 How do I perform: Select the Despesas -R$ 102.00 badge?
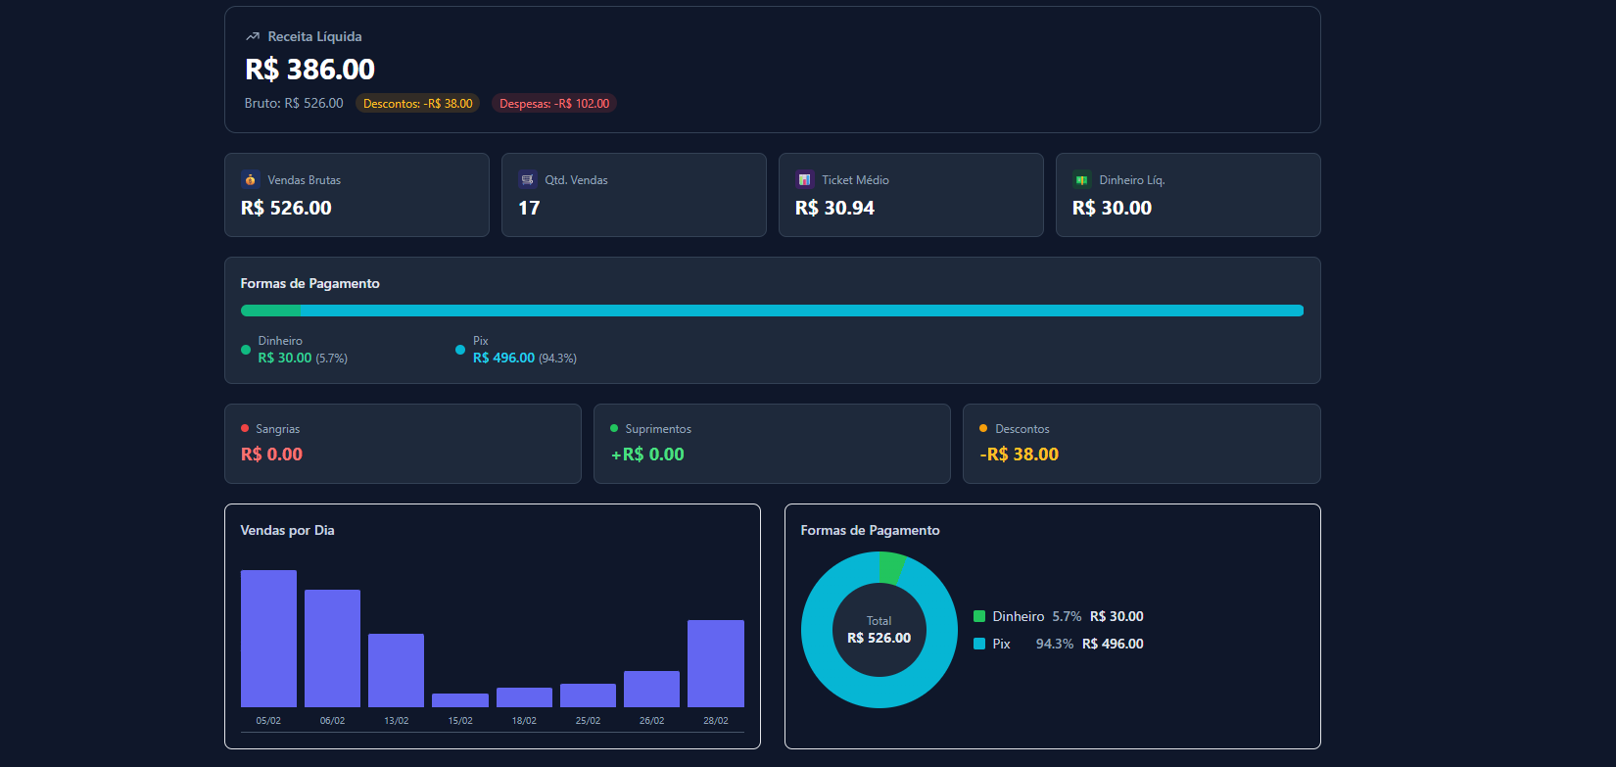pos(554,104)
